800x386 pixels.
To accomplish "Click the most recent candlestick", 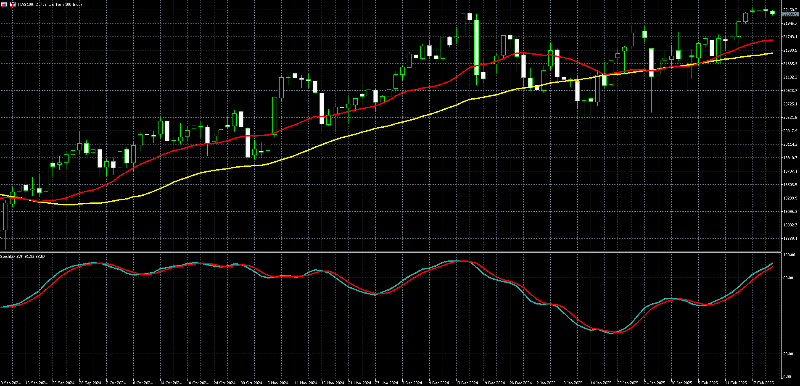I will tap(772, 13).
